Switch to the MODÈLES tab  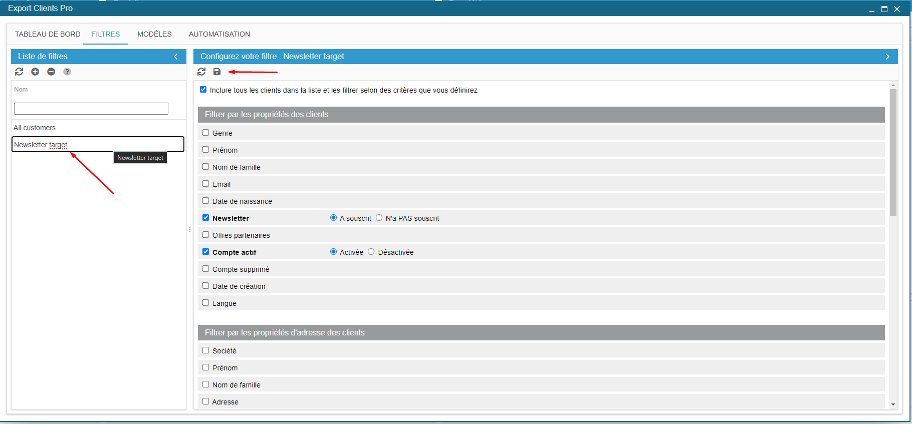pyautogui.click(x=154, y=34)
